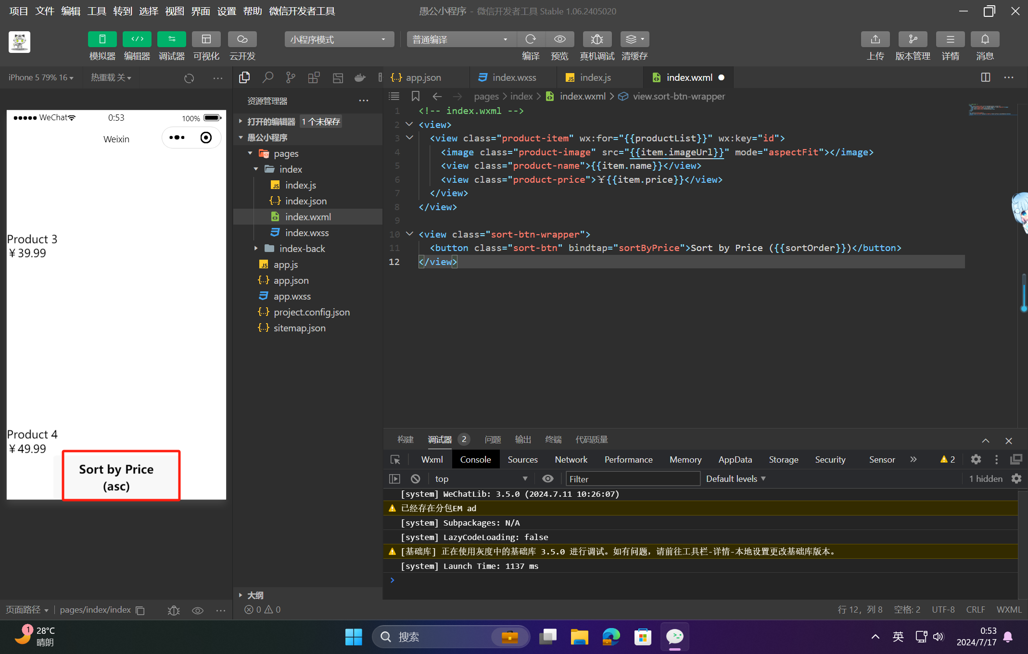Open Windows Start menu on taskbar
Screen dimensions: 1028x654
click(x=354, y=637)
